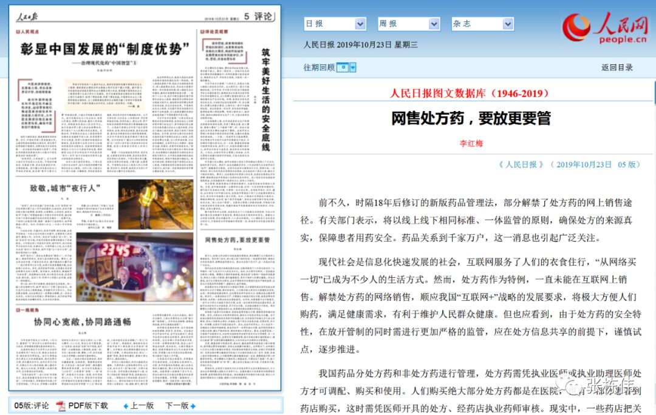
Task: Click 返回目录 link
Action: pyautogui.click(x=617, y=67)
